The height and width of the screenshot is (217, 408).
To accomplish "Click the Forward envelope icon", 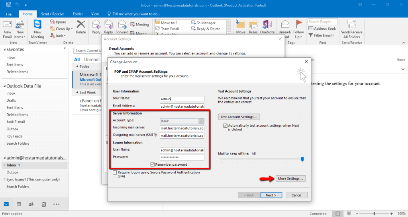I will tap(122, 24).
